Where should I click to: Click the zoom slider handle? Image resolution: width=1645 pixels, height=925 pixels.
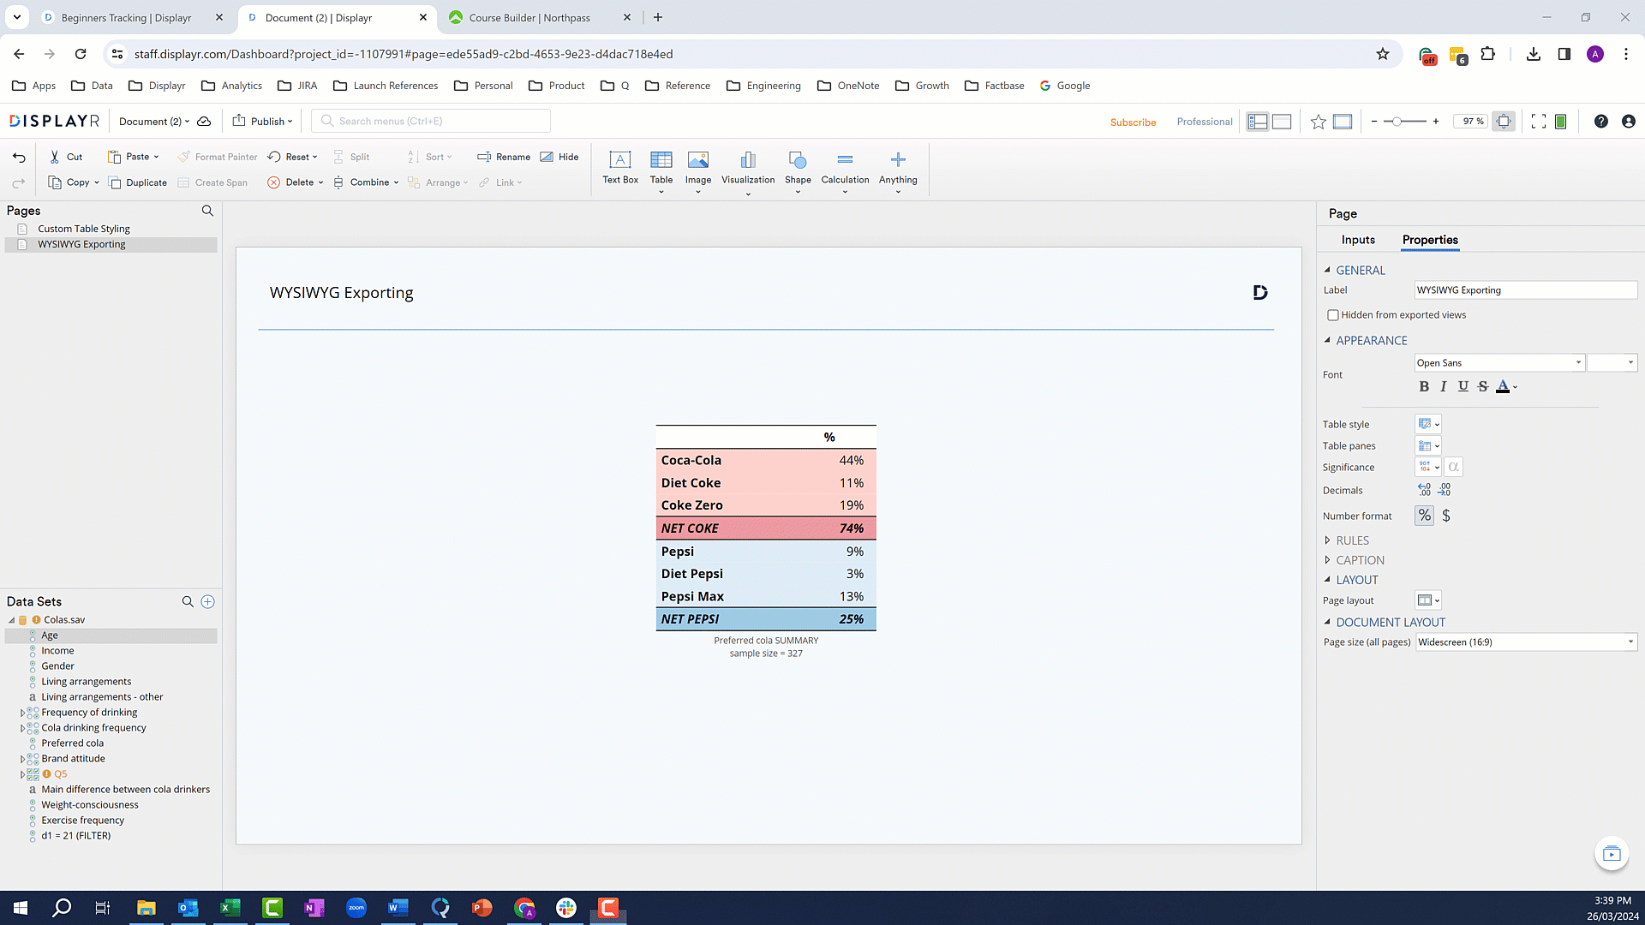click(x=1397, y=122)
